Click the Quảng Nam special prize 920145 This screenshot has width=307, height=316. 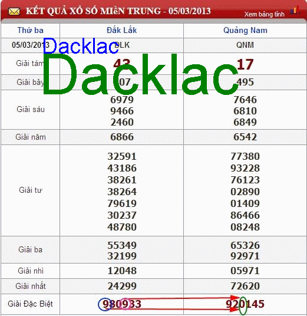tap(245, 304)
